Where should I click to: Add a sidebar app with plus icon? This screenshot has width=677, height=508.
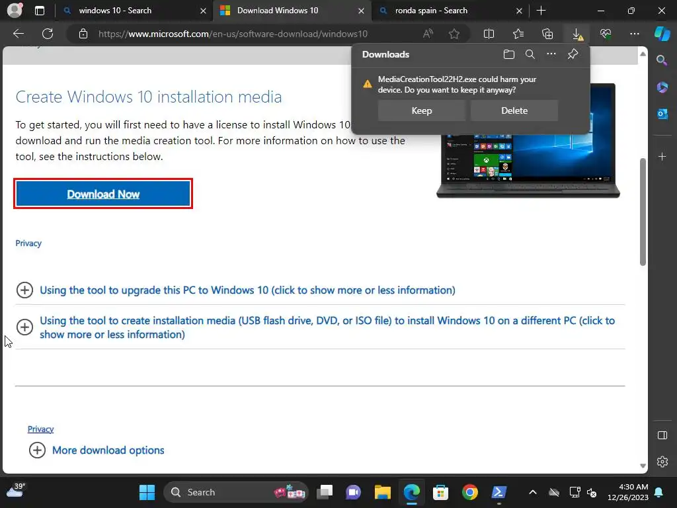point(662,156)
